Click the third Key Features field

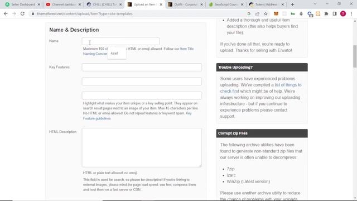(x=142, y=95)
